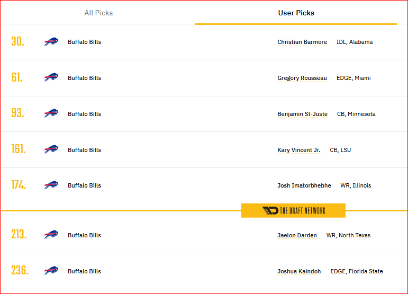The width and height of the screenshot is (408, 294).
Task: View Benjamin St-Juste player page
Action: (x=302, y=114)
